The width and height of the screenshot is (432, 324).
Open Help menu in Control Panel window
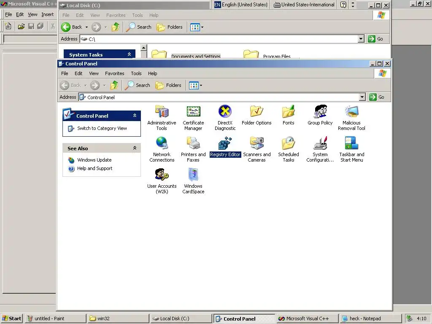152,73
